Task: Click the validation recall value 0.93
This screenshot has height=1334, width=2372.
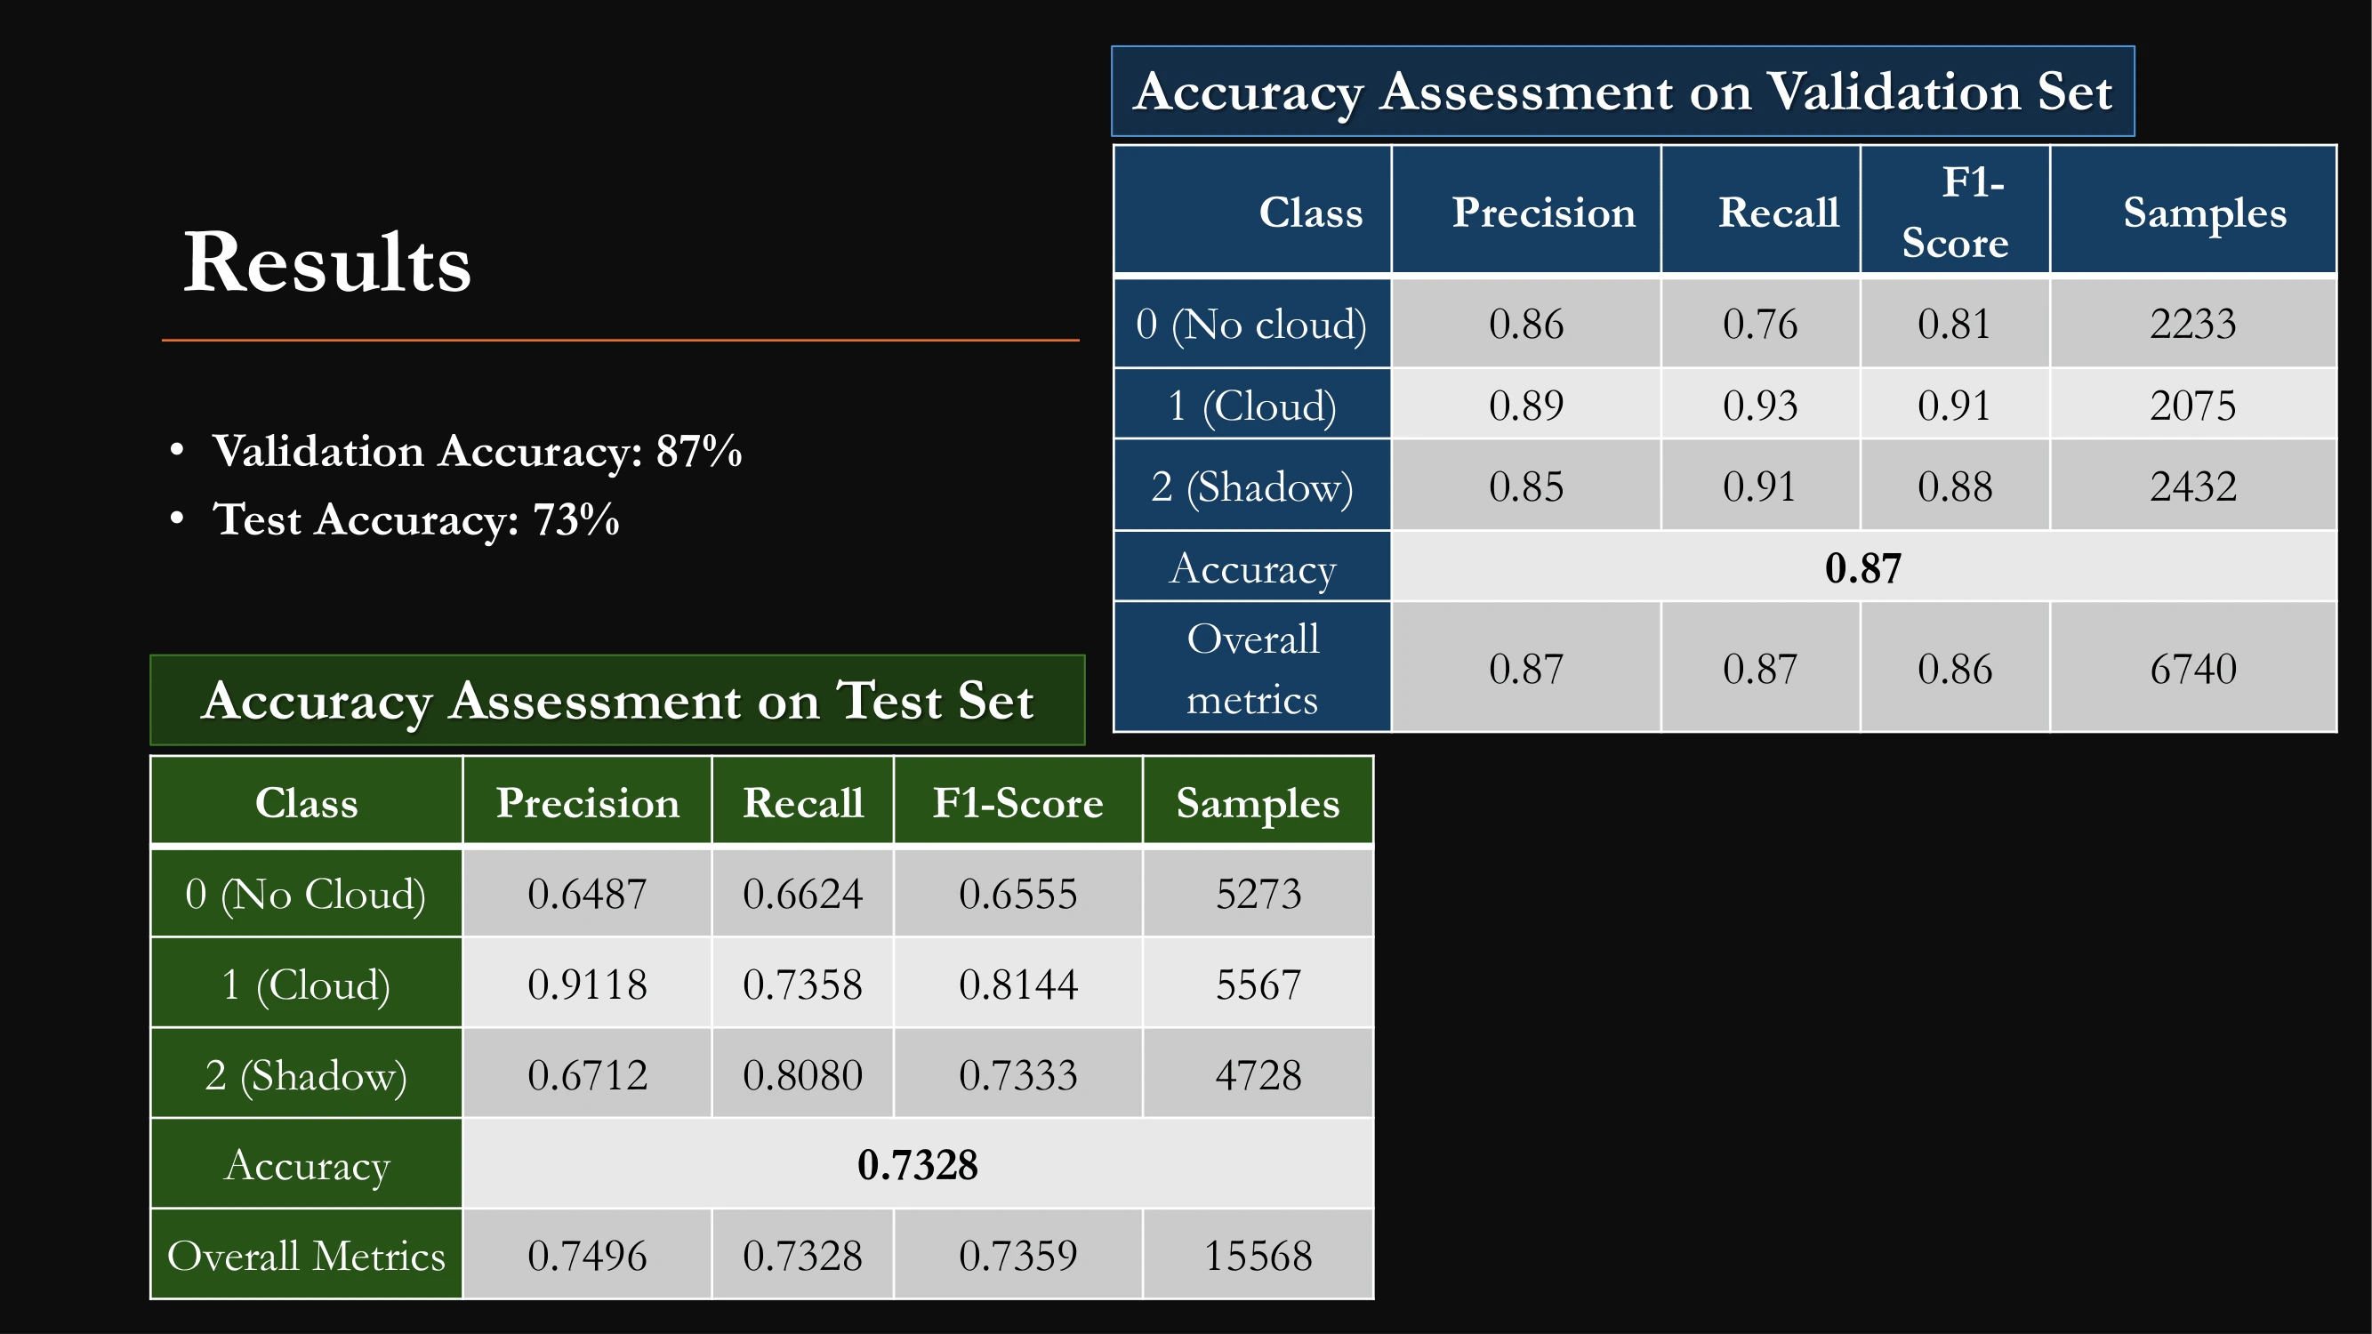Action: coord(1760,405)
